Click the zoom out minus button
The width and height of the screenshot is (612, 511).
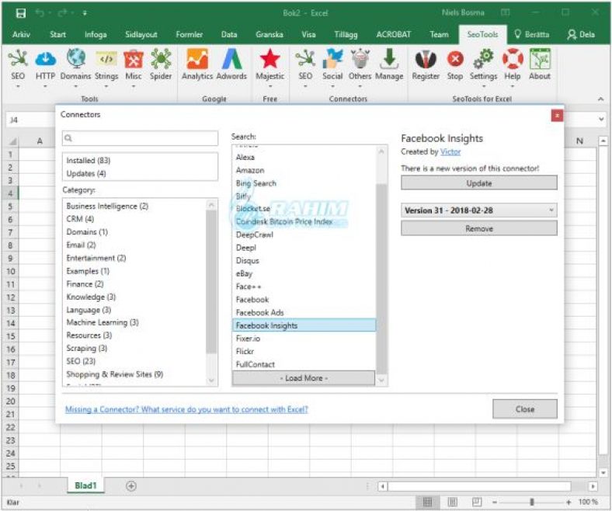coord(495,502)
